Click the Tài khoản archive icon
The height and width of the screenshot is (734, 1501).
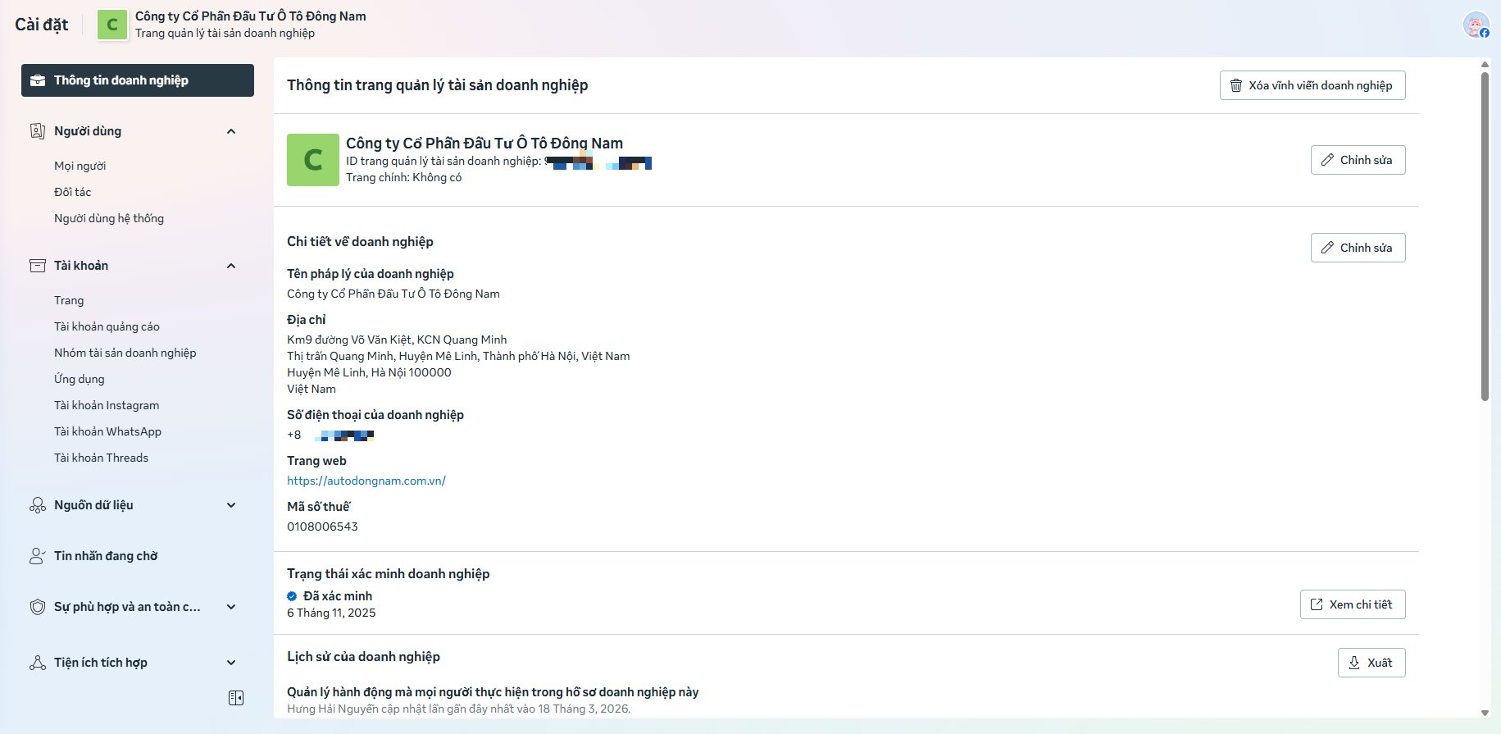click(x=38, y=266)
